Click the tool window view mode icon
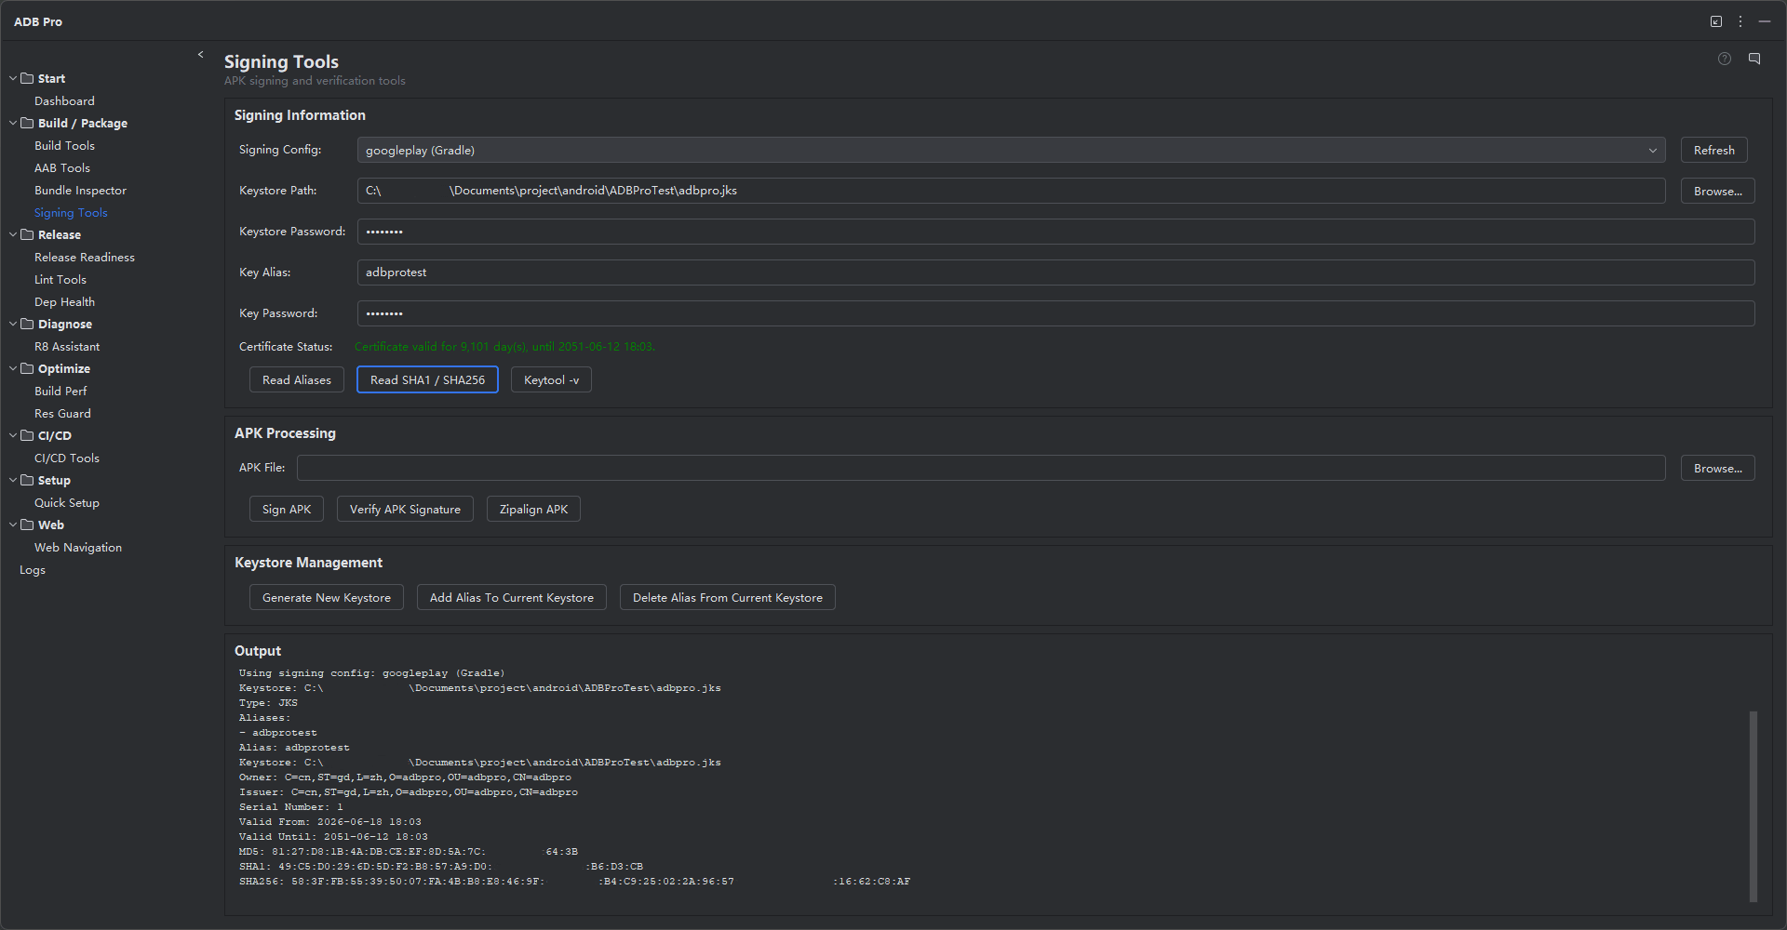 pos(1716,21)
